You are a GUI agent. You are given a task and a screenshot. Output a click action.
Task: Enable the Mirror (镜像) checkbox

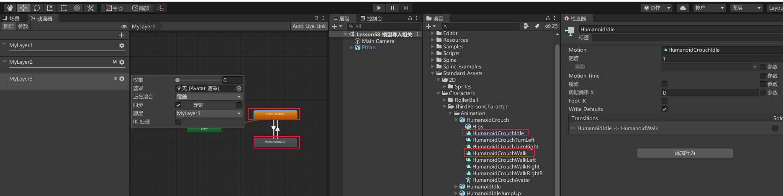[665, 84]
